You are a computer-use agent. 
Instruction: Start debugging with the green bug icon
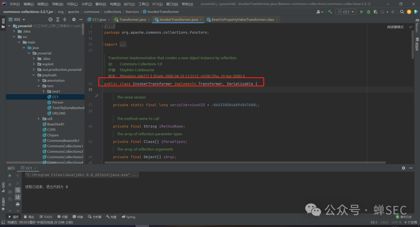pyautogui.click(x=368, y=12)
